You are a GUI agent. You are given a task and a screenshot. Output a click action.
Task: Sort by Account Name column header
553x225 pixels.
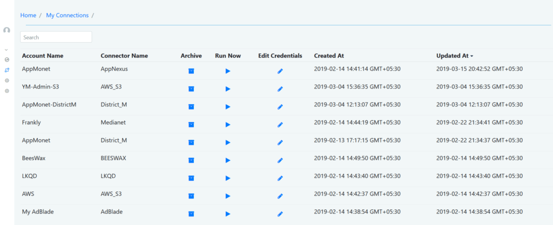pos(43,56)
